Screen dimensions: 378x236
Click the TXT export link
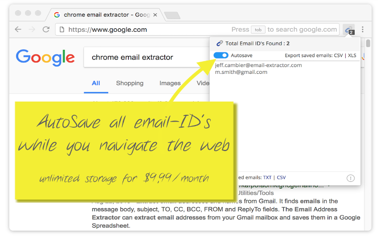267,177
